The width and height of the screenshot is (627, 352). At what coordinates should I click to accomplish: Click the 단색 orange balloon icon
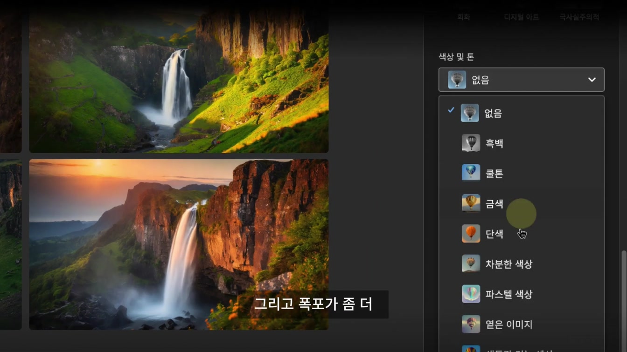(x=471, y=234)
